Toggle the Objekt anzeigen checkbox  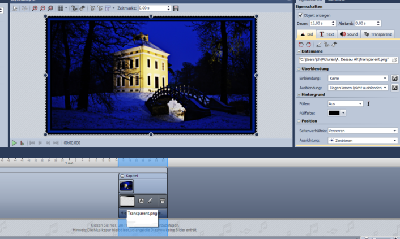[x=300, y=15]
